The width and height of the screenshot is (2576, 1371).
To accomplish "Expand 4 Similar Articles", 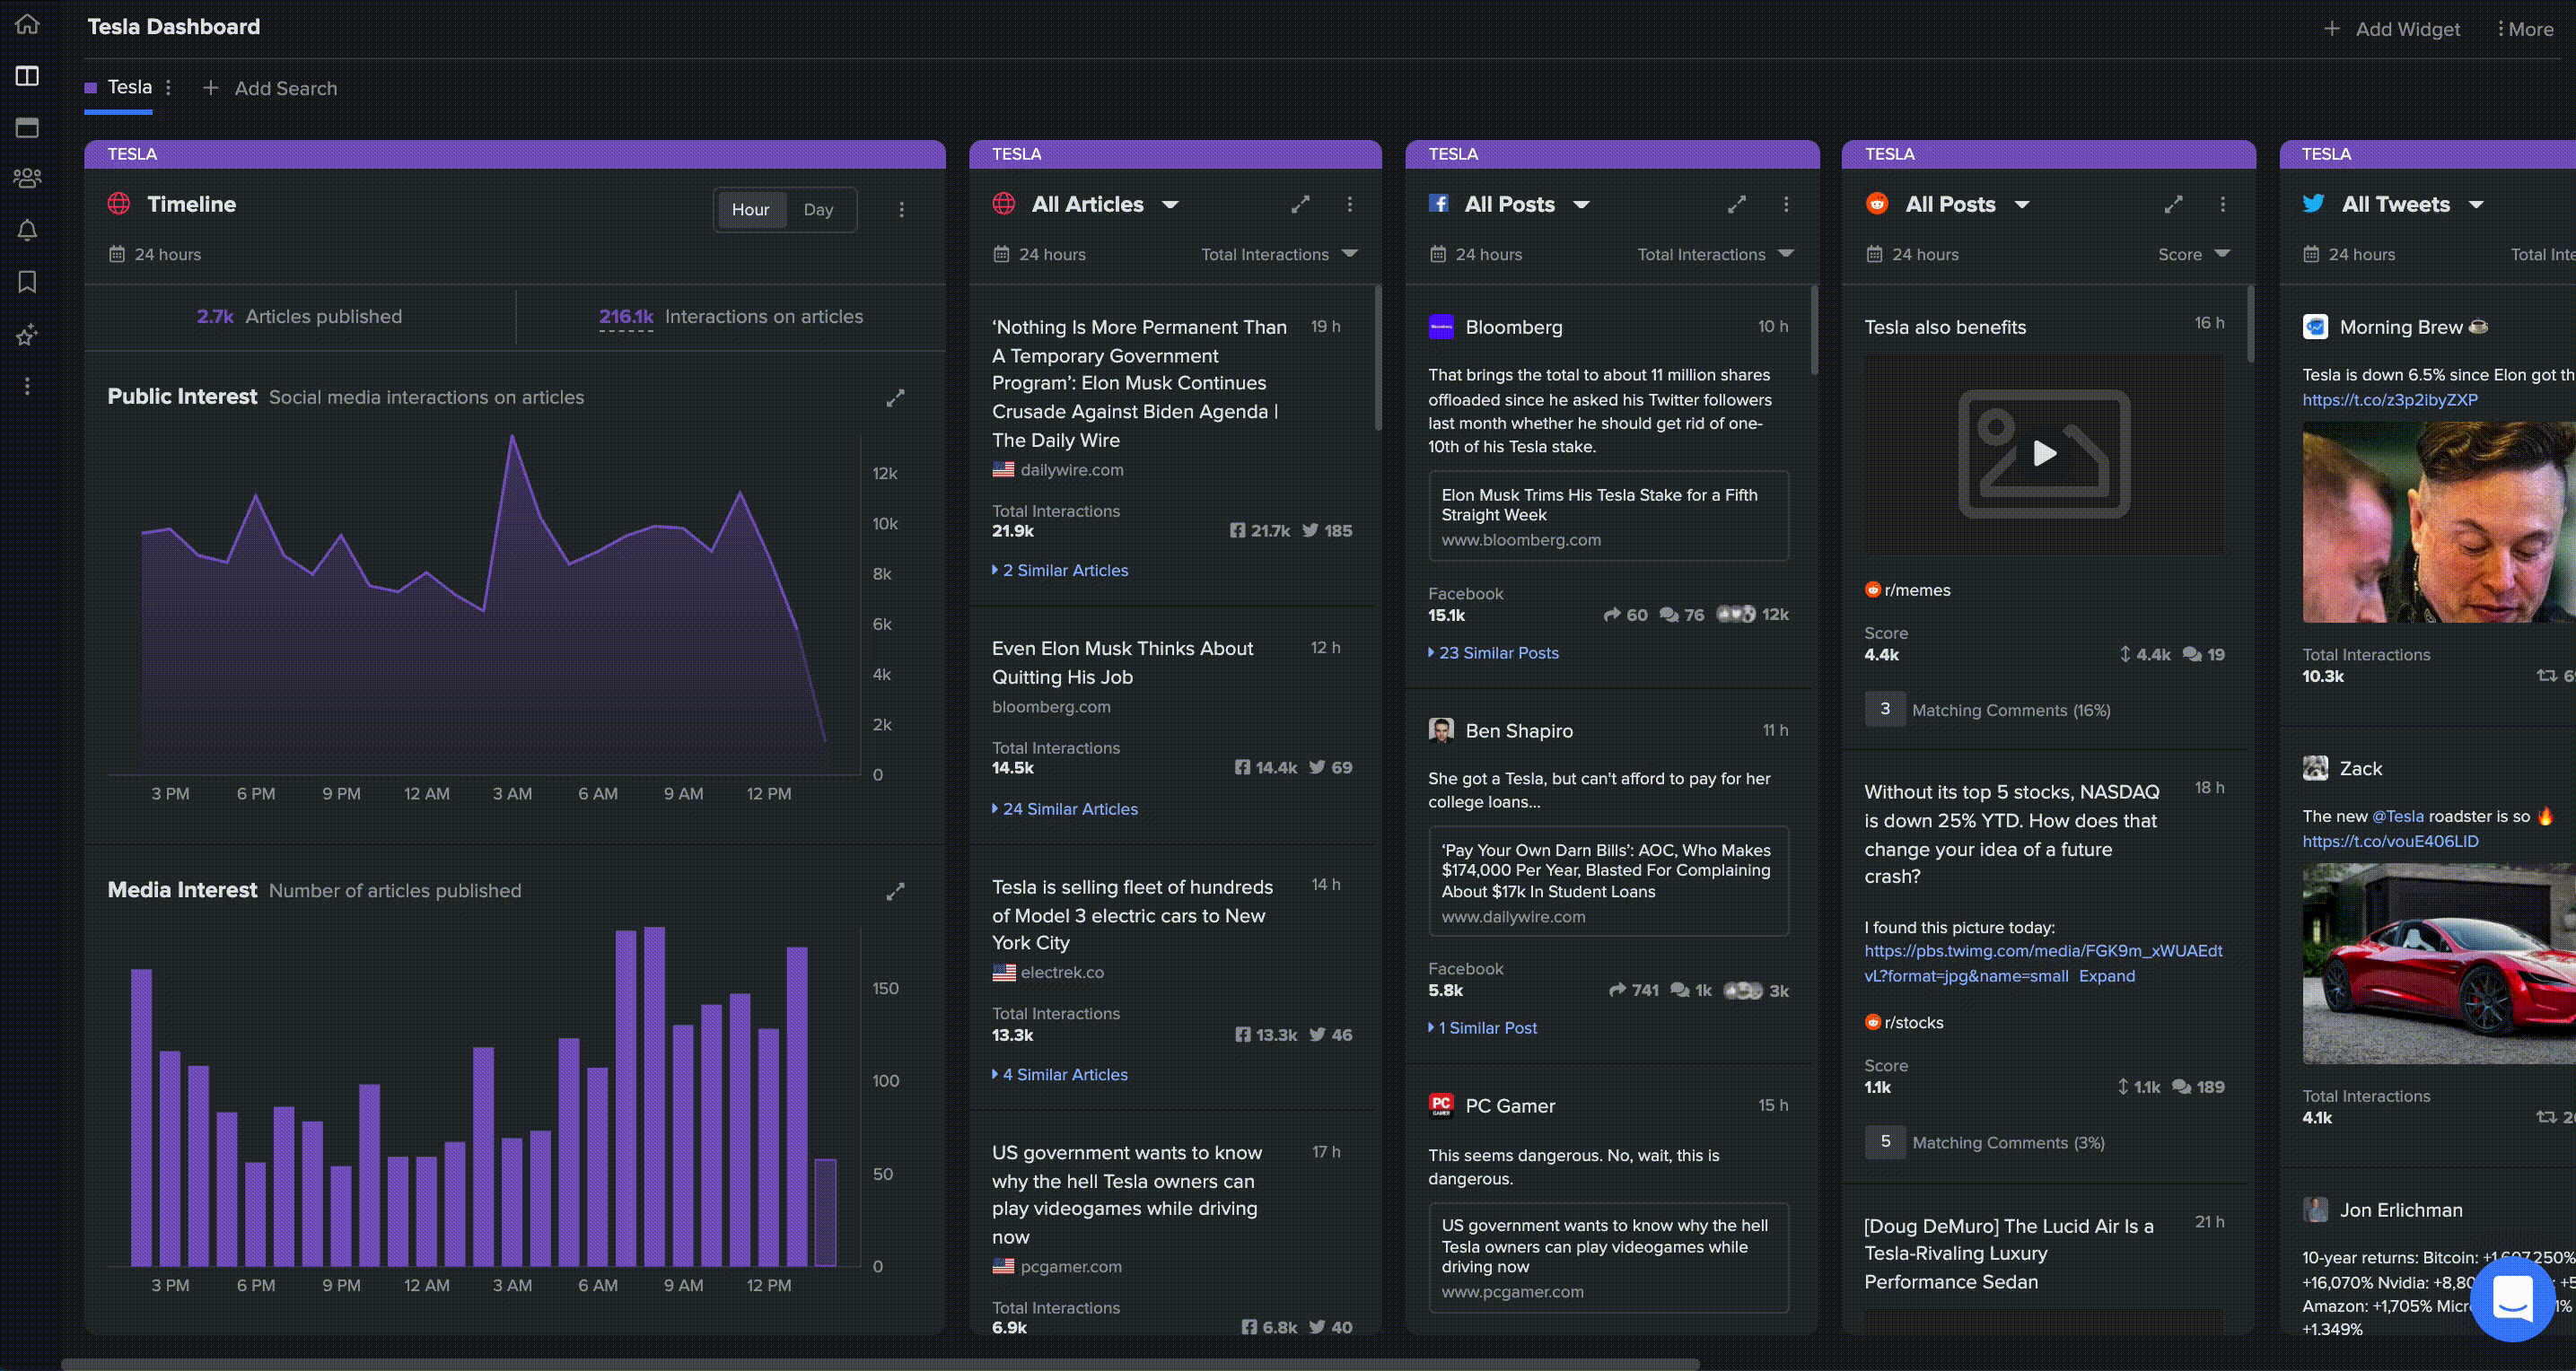I will [1060, 1075].
